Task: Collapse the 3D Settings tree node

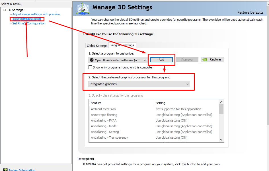Action: [x=5, y=10]
